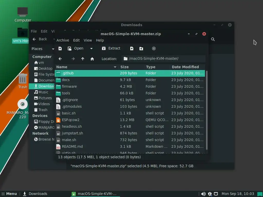Create a new archive via toolbar icon

60,48
